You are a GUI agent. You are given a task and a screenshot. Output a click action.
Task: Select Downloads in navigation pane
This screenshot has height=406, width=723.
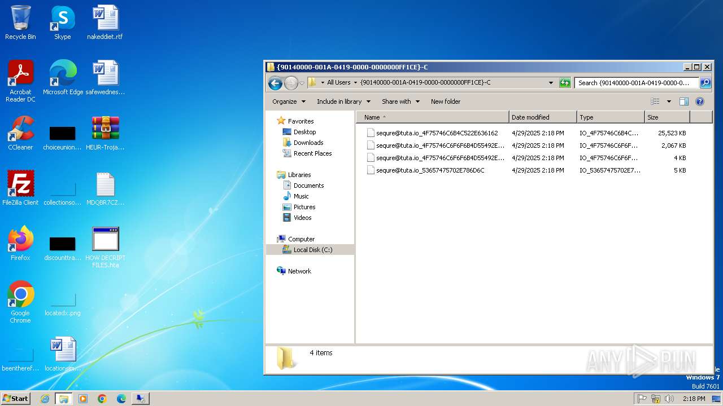pos(308,143)
